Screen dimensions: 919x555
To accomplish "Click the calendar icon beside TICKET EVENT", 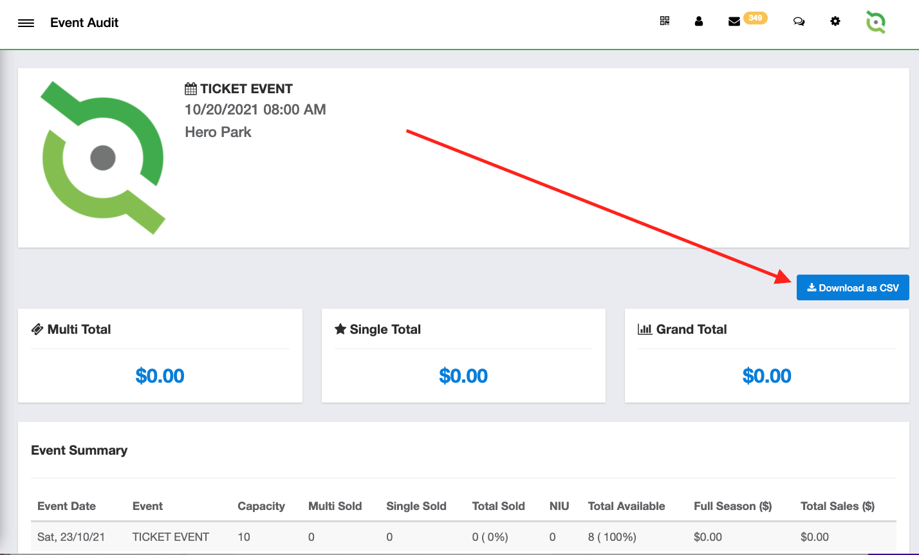I will click(190, 89).
